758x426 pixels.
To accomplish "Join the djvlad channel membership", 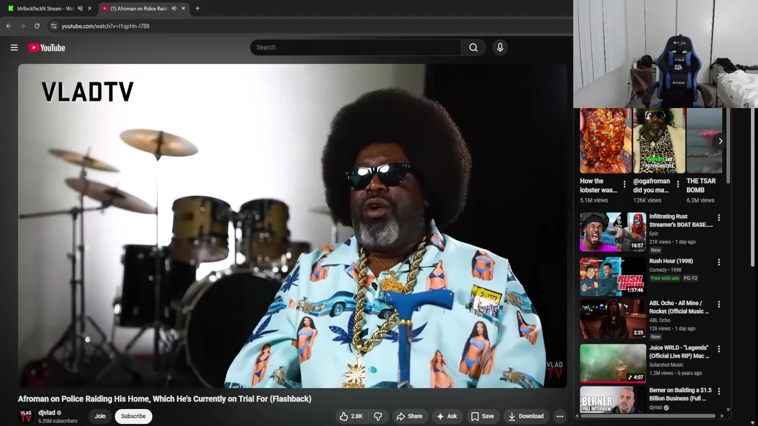I will click(100, 417).
